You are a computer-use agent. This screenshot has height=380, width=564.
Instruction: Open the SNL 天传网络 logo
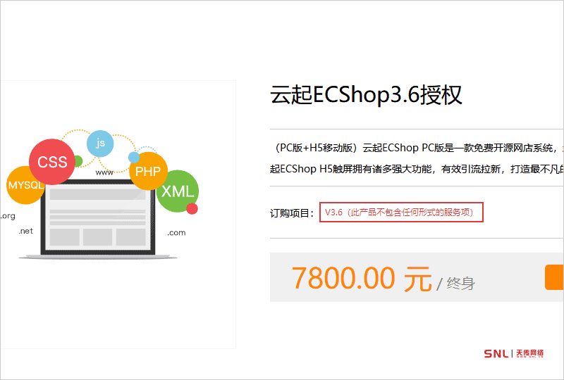coord(514,353)
